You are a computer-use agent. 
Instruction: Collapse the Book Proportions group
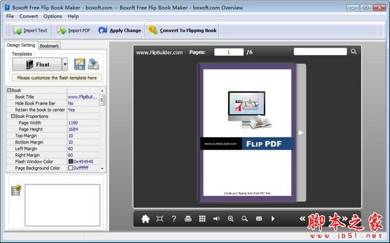point(13,116)
